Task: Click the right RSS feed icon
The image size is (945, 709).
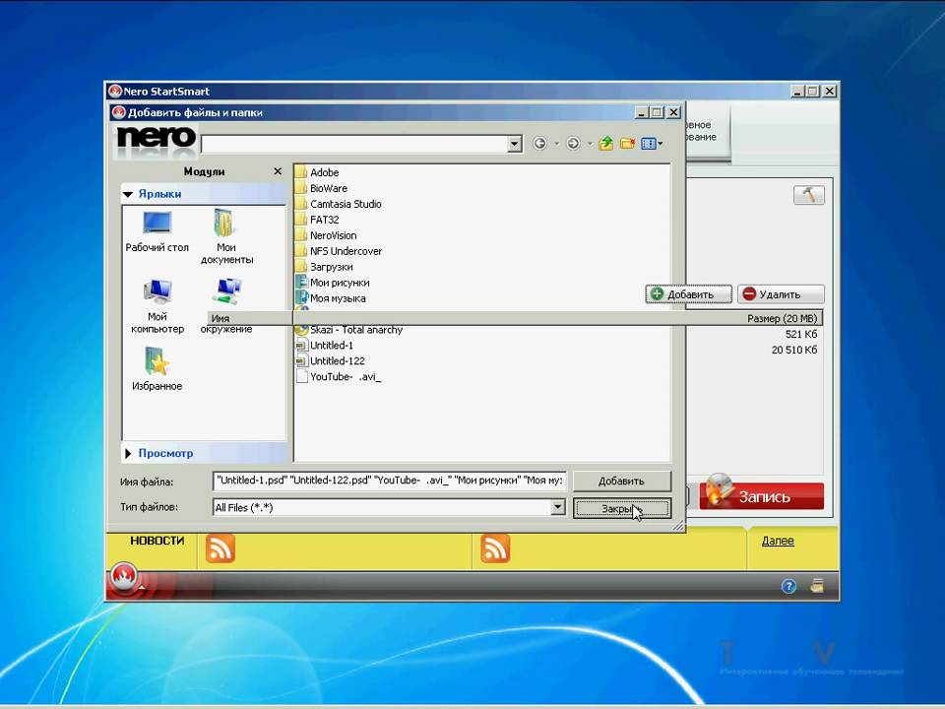Action: click(495, 548)
